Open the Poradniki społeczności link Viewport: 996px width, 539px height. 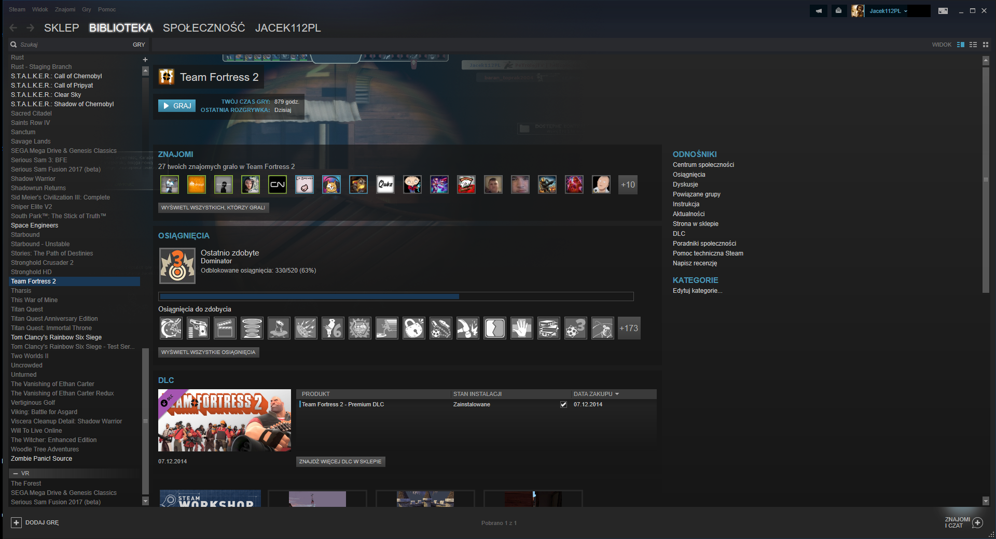point(704,244)
